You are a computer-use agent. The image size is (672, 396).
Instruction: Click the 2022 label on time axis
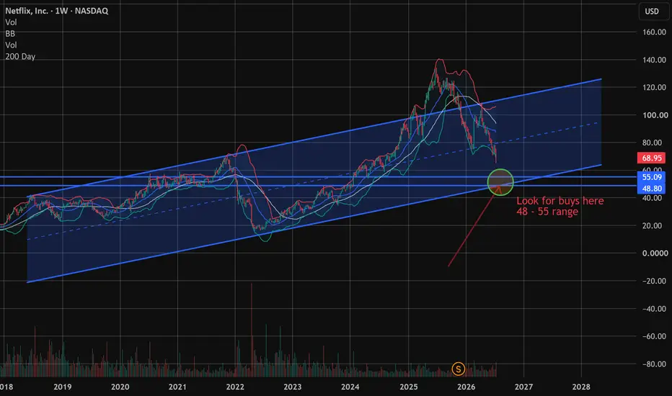tap(235, 387)
